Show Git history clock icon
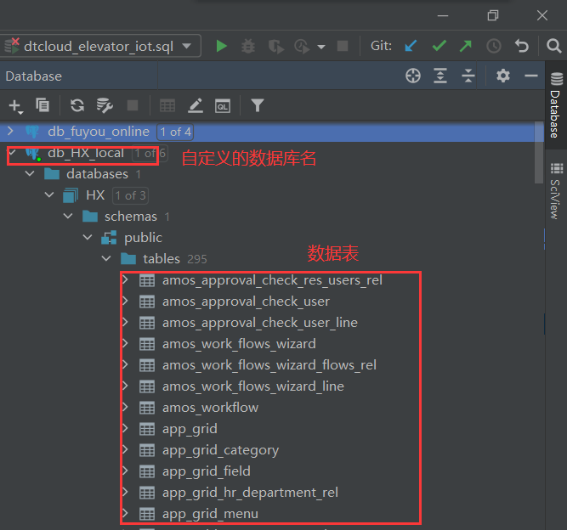The image size is (567, 530). (x=494, y=46)
